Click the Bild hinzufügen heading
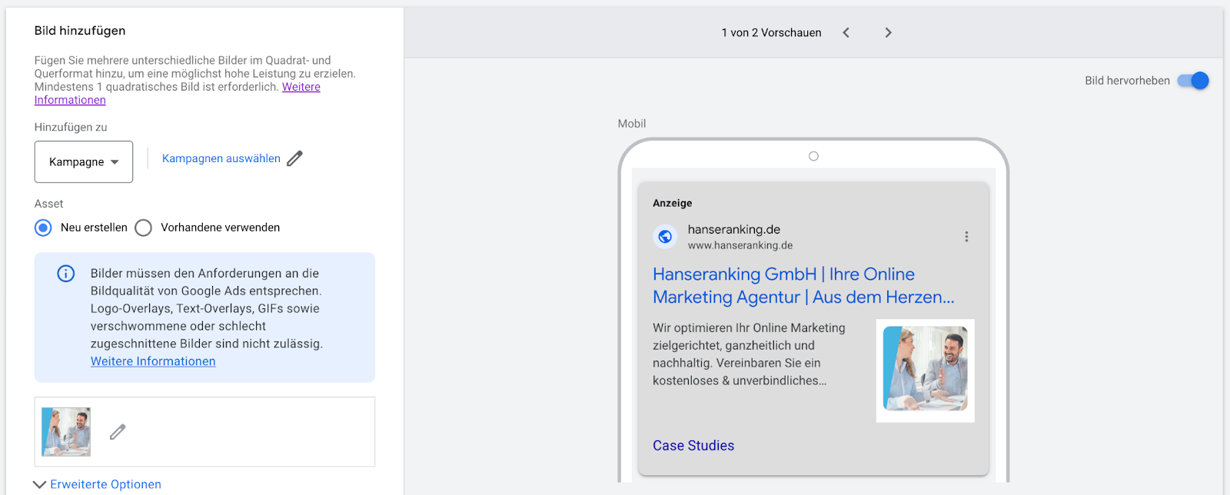The image size is (1230, 495). (x=80, y=31)
